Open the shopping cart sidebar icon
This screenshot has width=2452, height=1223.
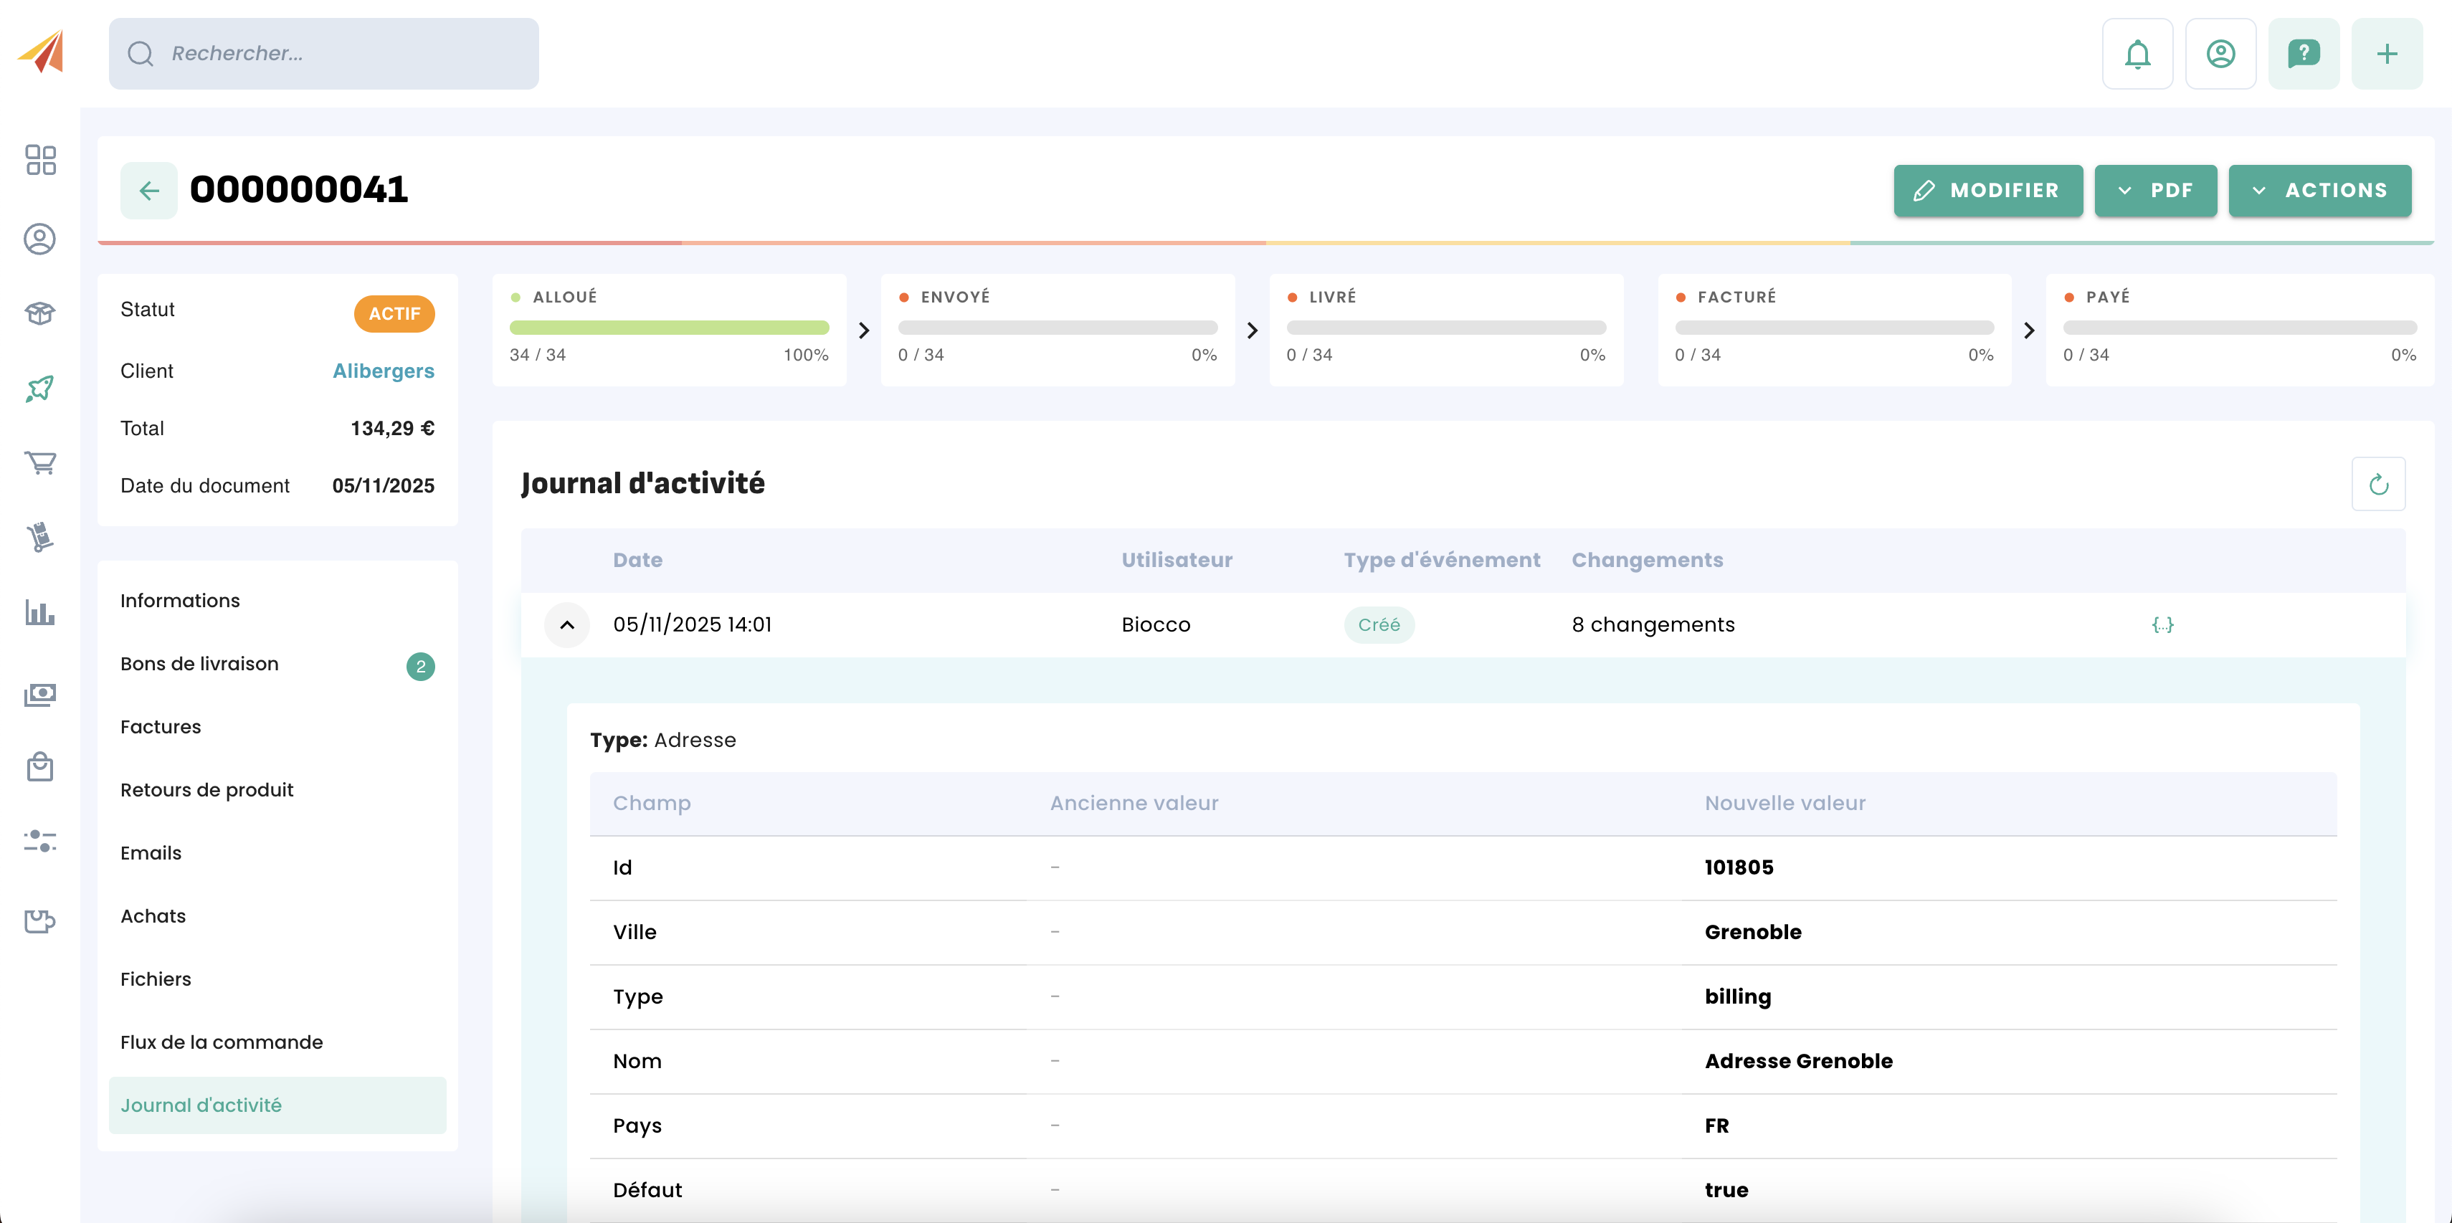[x=40, y=462]
